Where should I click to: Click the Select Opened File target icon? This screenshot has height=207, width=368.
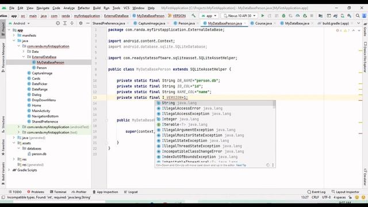coord(57,23)
